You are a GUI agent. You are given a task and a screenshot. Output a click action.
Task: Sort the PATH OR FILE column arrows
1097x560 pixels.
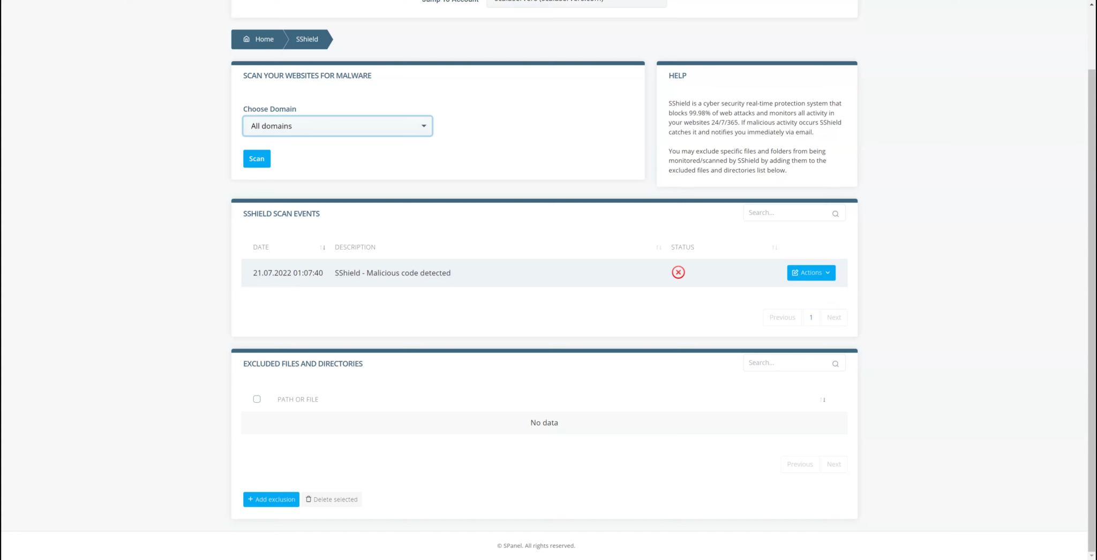(x=823, y=400)
